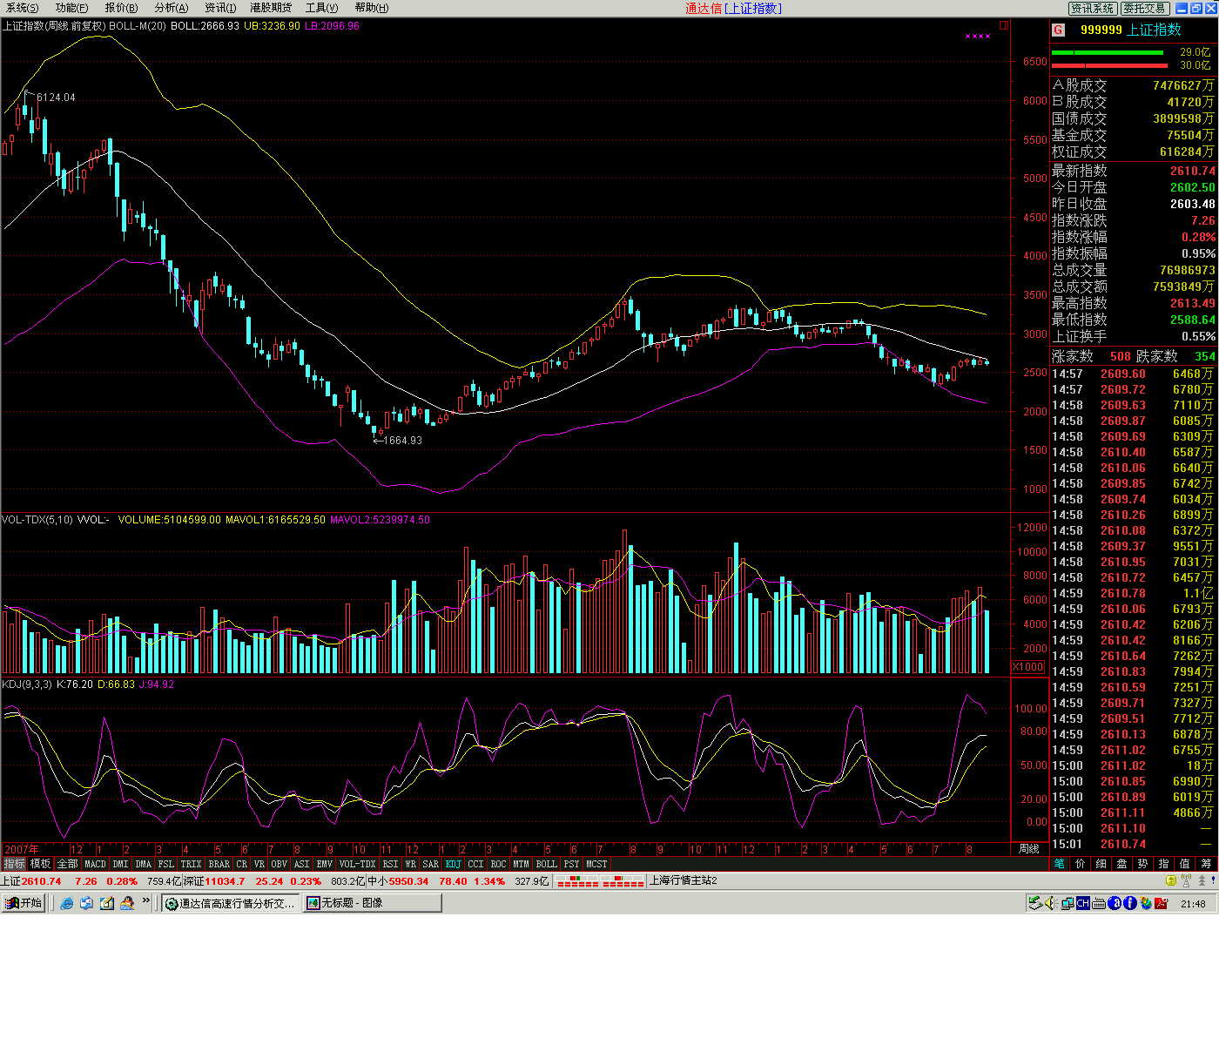Open QQ penguin icon in quick launch
This screenshot has width=1219, height=1045.
[x=127, y=903]
